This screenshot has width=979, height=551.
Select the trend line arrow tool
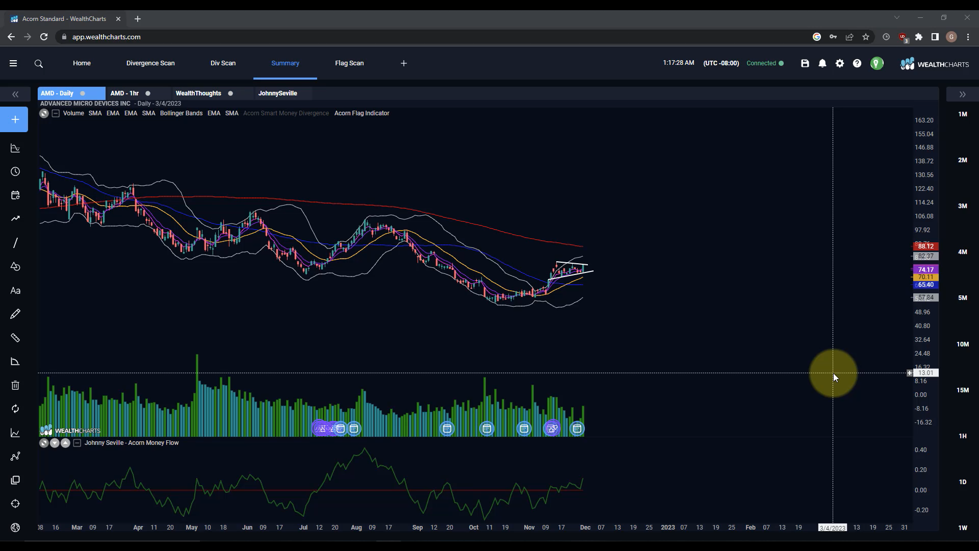(15, 218)
